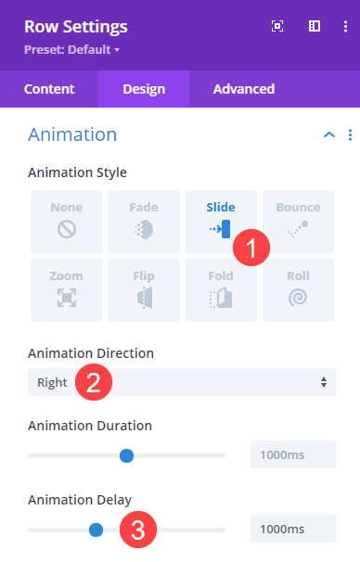Click the Animation section heading
This screenshot has width=360, height=562.
tap(72, 134)
